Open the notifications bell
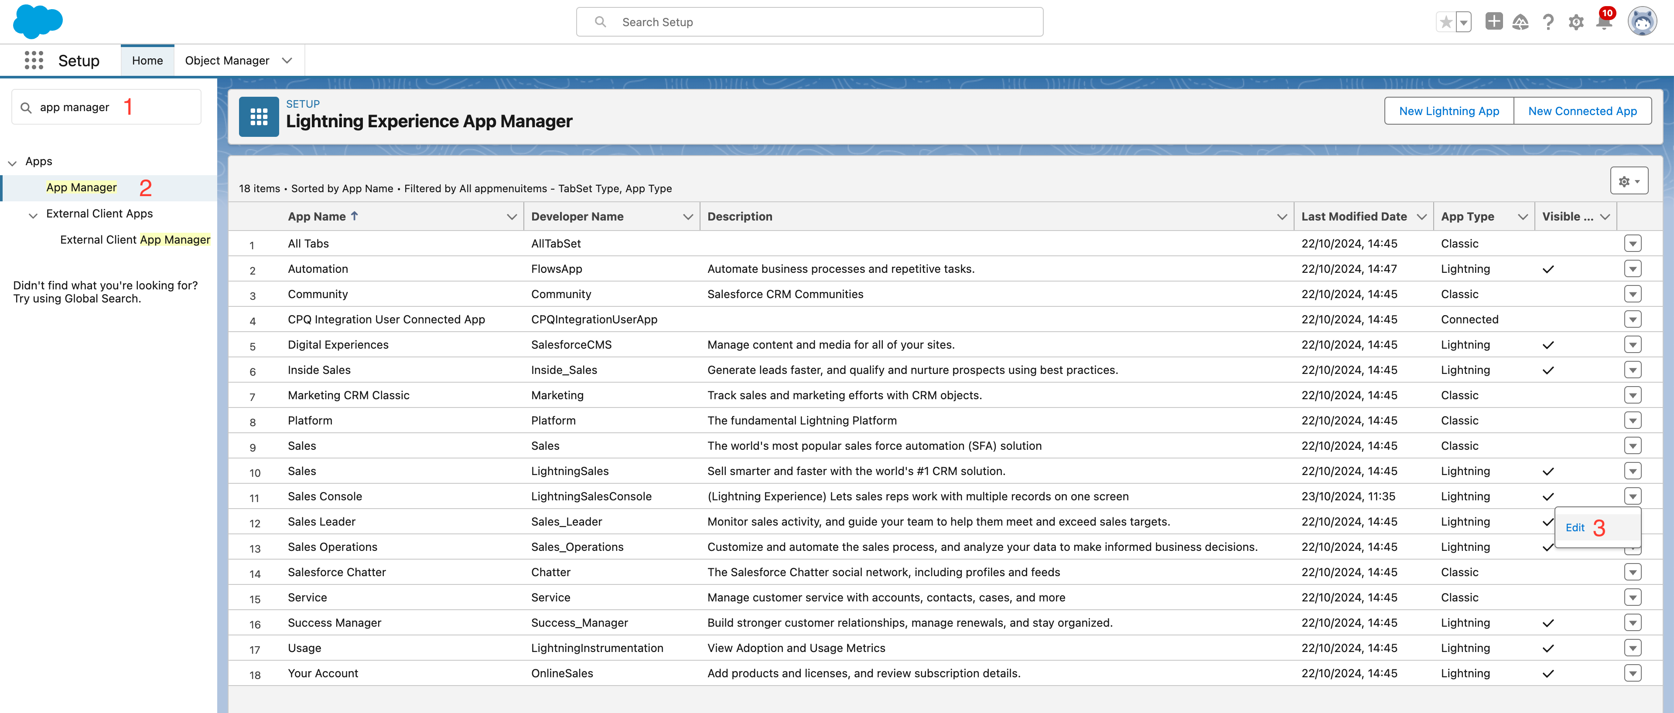Image resolution: width=1674 pixels, height=713 pixels. 1603,21
